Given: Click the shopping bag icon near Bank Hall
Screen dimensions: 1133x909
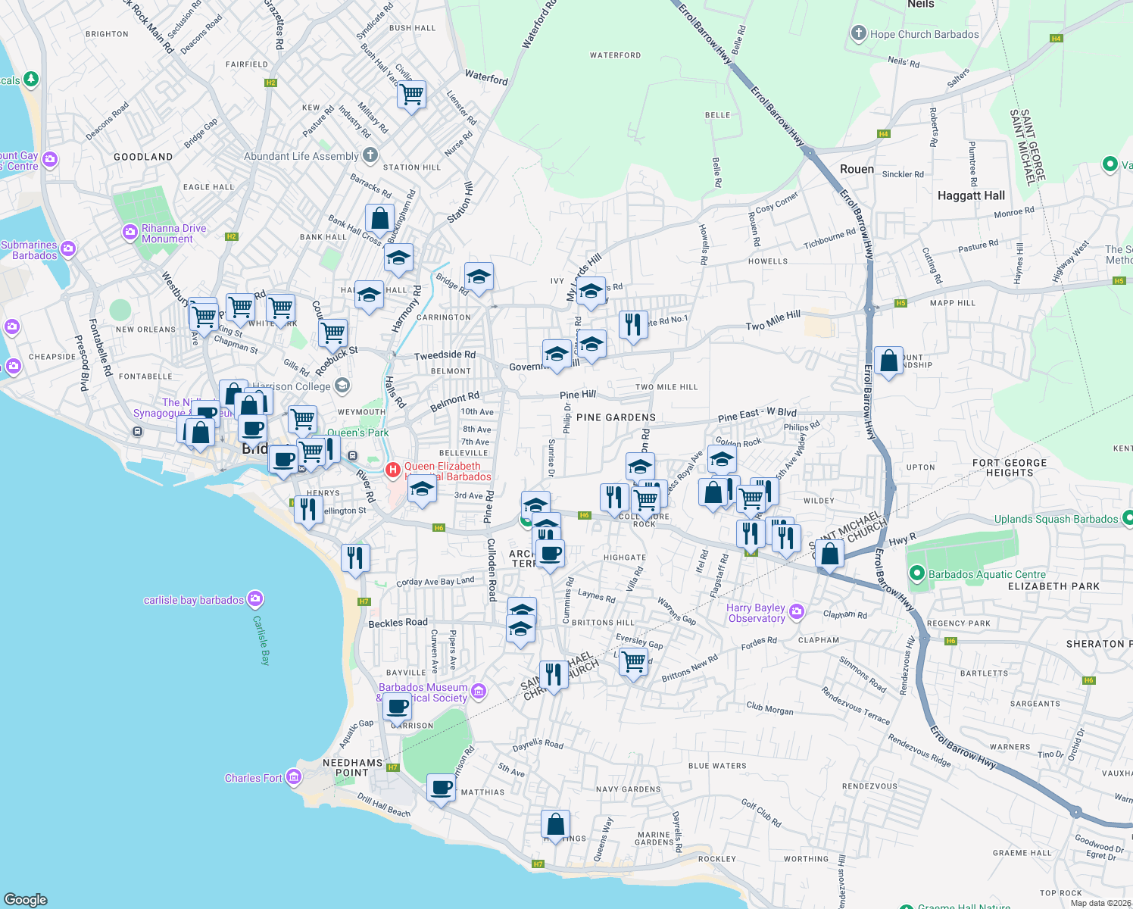Looking at the screenshot, I should pos(379,217).
